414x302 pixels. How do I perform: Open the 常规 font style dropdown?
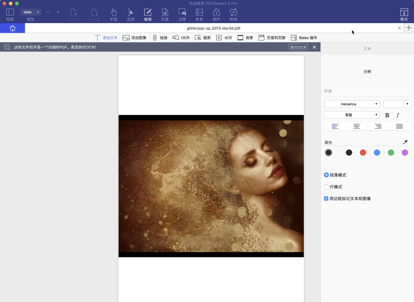tap(352, 115)
